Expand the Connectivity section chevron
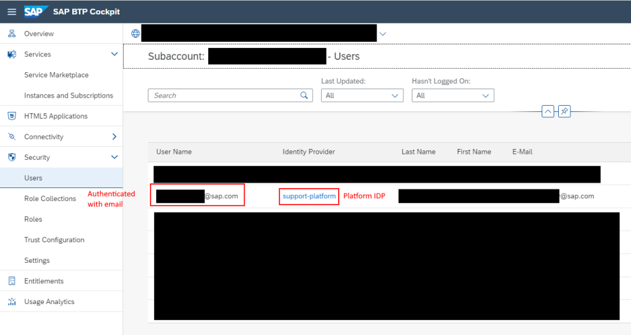This screenshot has height=335, width=631. pos(114,137)
